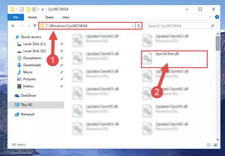Viewport: 225px width, 156px height.
Task: Switch to the Share ribbon tab
Action: tap(49, 17)
